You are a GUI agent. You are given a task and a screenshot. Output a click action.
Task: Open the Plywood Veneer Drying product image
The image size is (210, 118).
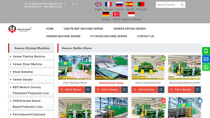click(x=111, y=68)
